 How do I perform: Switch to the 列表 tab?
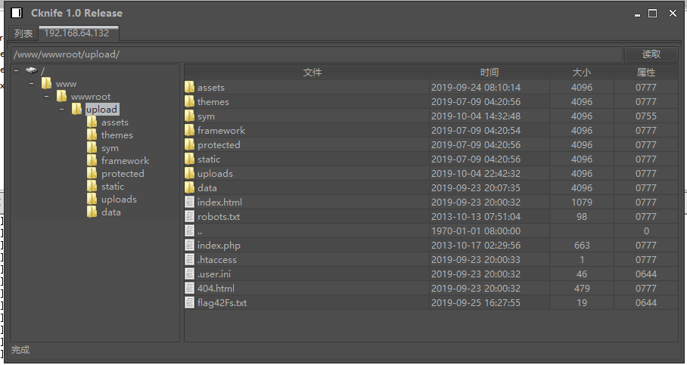[23, 33]
